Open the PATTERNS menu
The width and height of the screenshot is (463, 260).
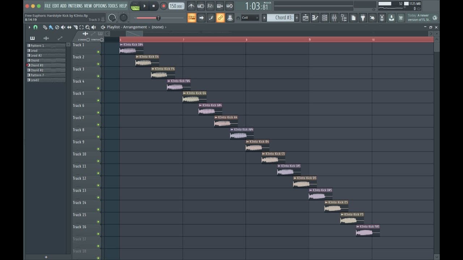(75, 6)
